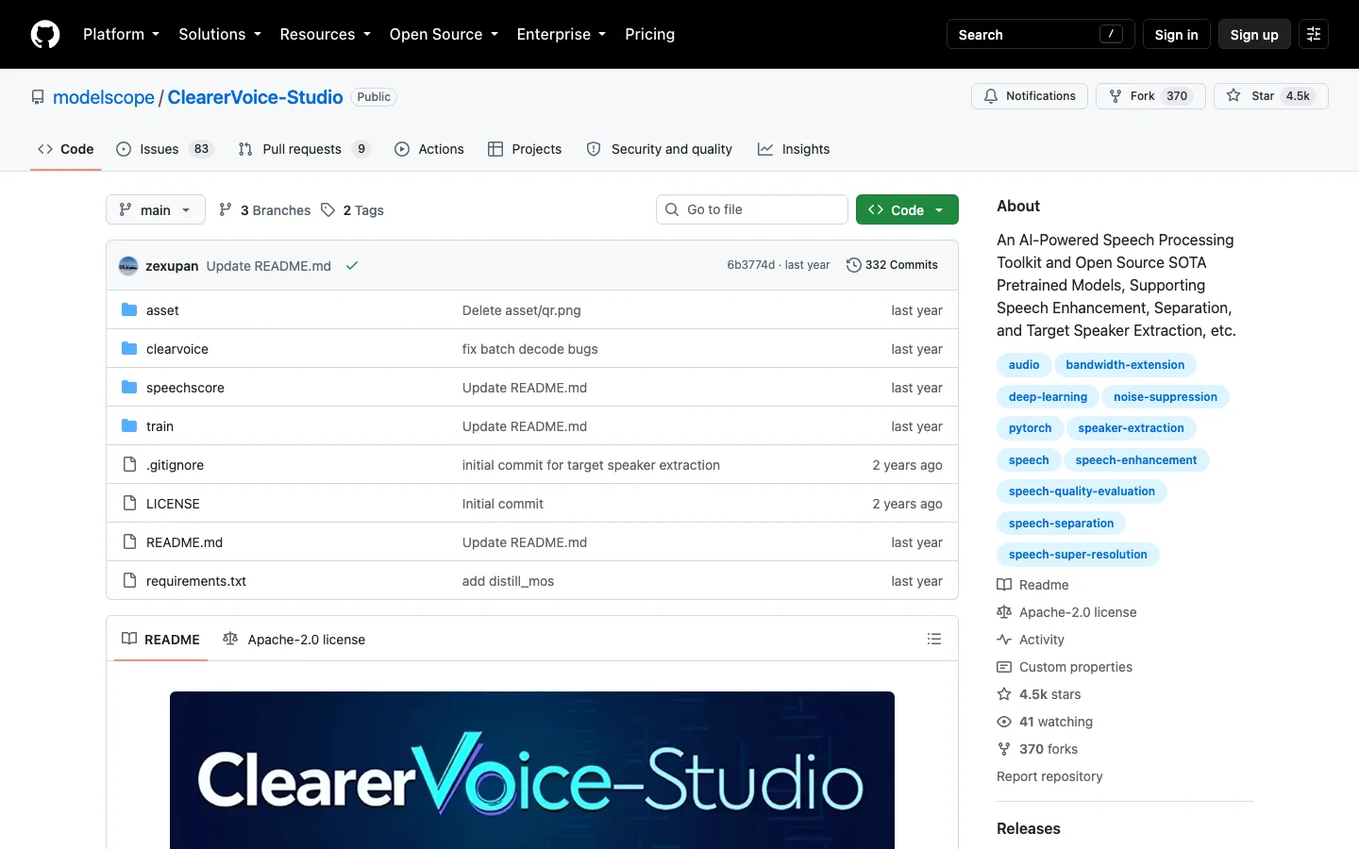
Task: Select the Apache-2.0 license tab in README
Action: click(294, 640)
